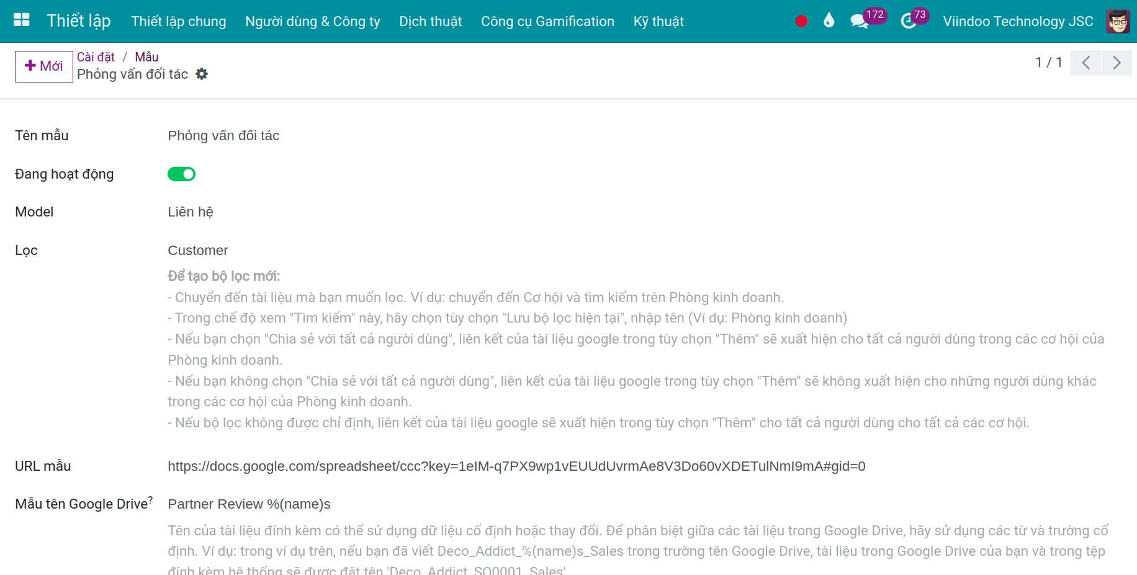Open the Công cụ Gamification menu

(x=547, y=21)
